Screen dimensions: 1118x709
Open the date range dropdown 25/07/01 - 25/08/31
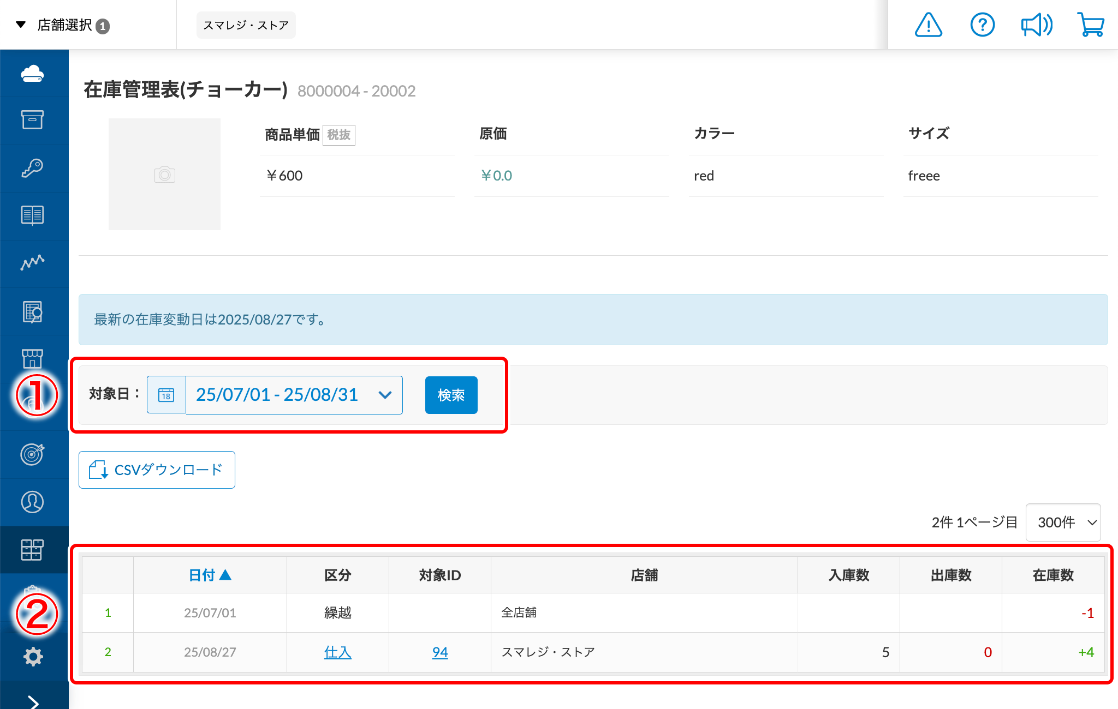click(294, 395)
